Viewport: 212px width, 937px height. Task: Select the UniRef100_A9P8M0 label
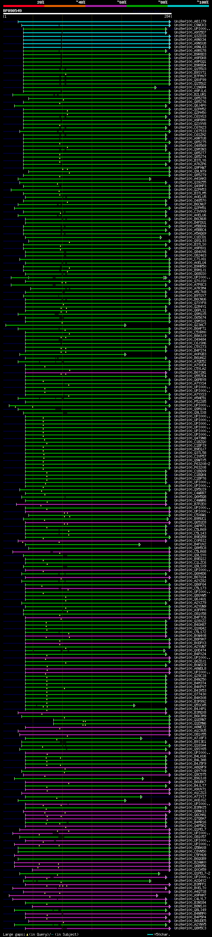click(190, 120)
